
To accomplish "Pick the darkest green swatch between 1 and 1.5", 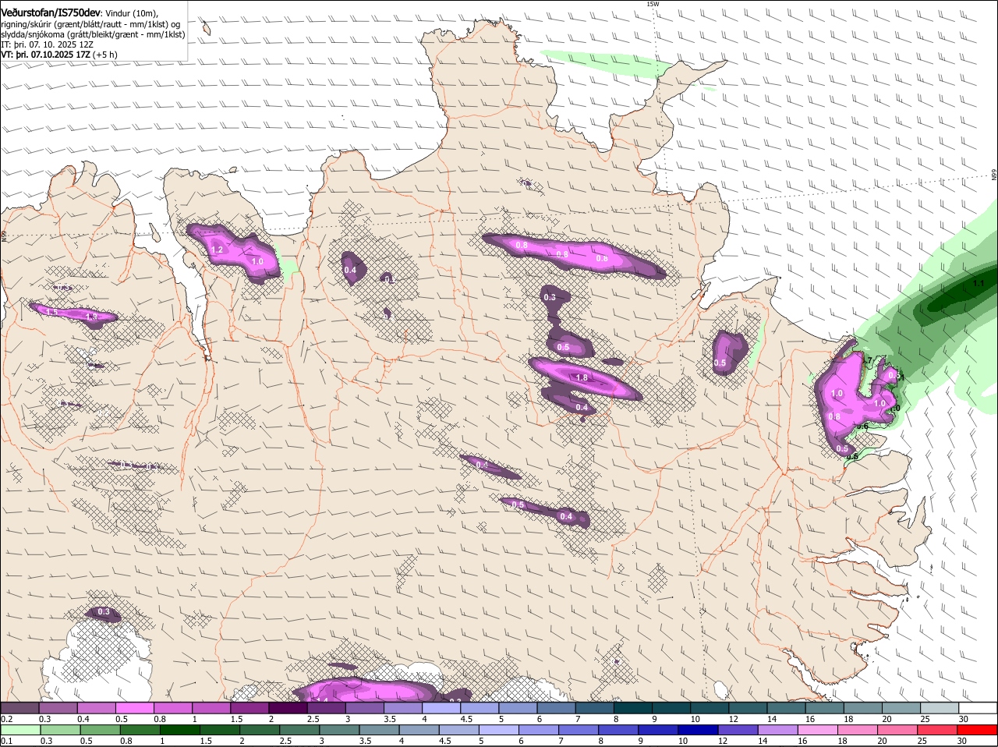I will click(x=180, y=730).
